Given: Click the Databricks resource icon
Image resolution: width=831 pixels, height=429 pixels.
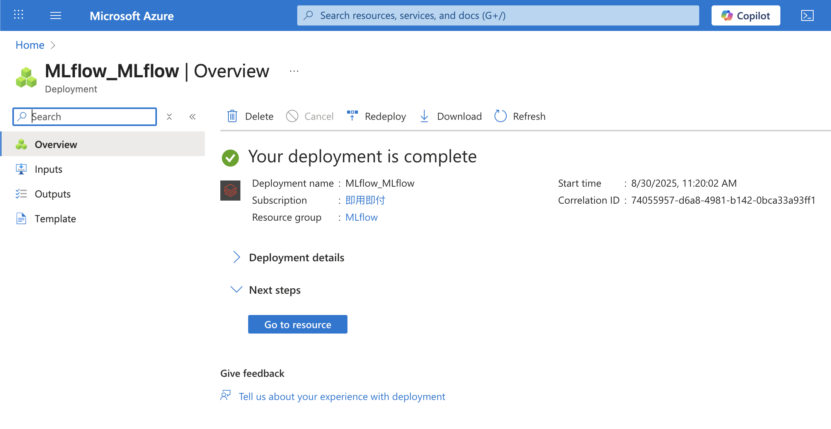Looking at the screenshot, I should tap(230, 191).
